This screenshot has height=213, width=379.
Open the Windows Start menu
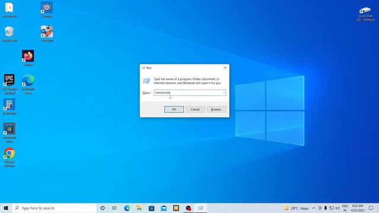6,208
